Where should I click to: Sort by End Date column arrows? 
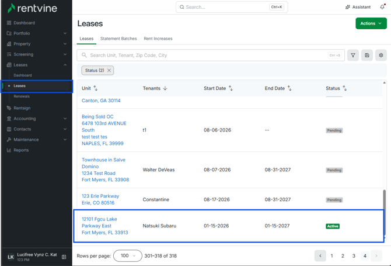[289, 88]
